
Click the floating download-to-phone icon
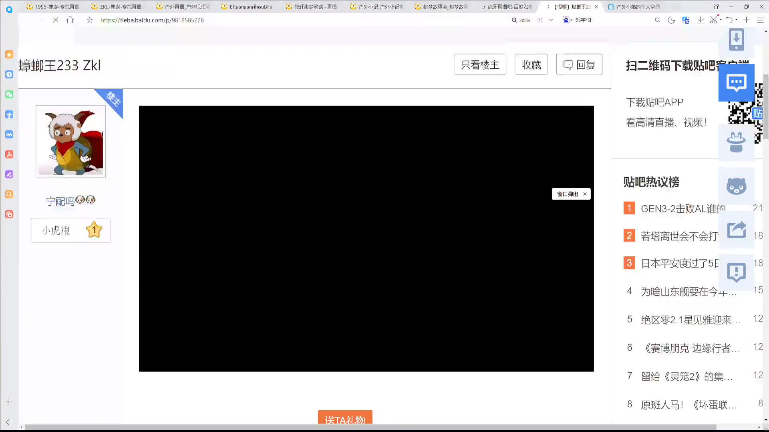point(736,40)
